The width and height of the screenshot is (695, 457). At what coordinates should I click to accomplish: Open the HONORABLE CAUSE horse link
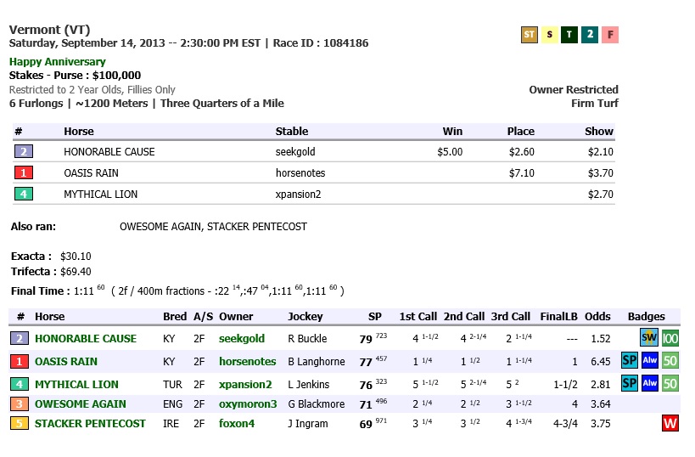(x=85, y=339)
